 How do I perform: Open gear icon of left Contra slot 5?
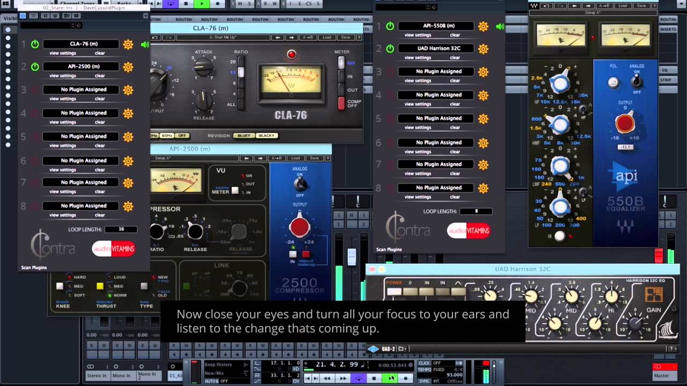click(128, 137)
